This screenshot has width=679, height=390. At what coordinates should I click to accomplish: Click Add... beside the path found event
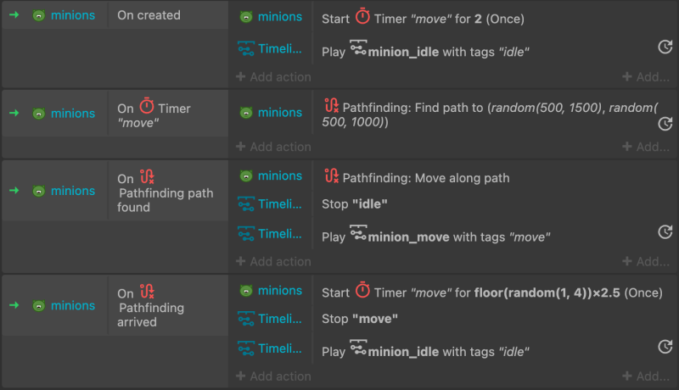point(646,262)
